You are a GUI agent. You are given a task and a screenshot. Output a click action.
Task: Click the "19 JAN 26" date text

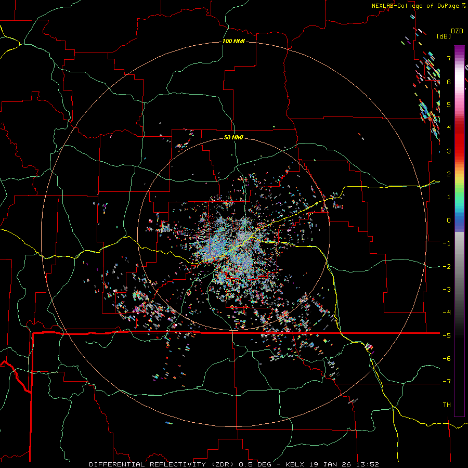pos(329,464)
